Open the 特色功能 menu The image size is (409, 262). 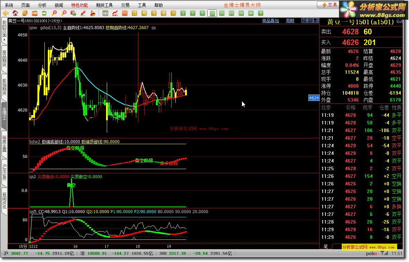click(80, 5)
